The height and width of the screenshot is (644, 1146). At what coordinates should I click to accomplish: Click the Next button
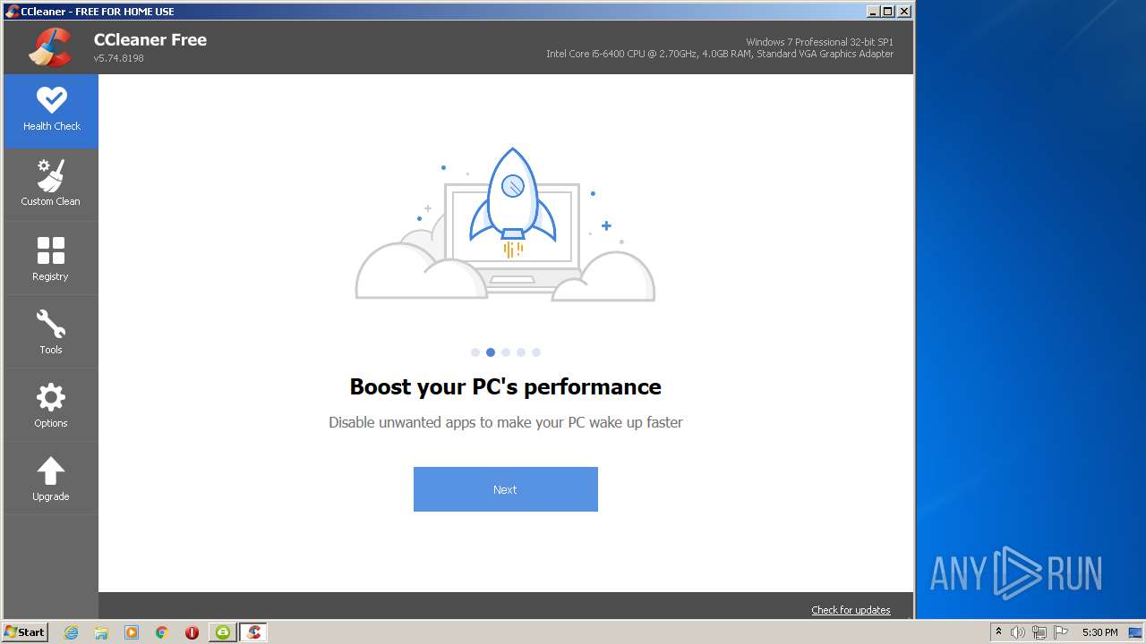505,489
